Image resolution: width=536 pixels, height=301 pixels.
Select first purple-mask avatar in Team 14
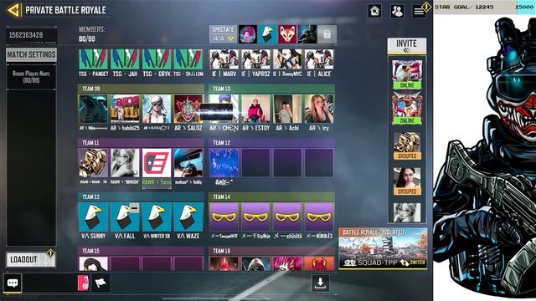224,217
